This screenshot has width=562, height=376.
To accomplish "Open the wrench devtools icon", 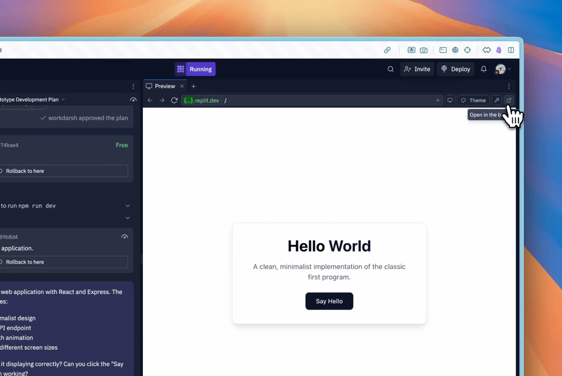I will pos(496,100).
